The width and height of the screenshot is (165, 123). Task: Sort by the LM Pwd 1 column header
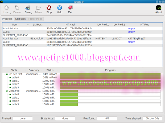[x=103, y=25]
